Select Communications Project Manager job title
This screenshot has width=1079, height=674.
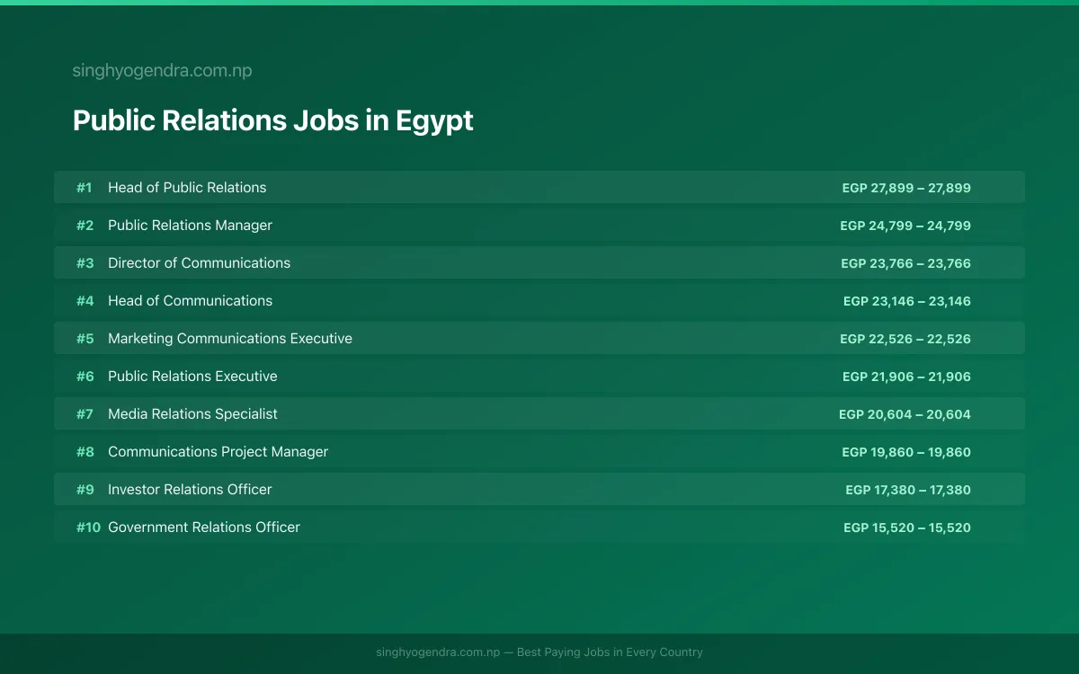pos(218,452)
